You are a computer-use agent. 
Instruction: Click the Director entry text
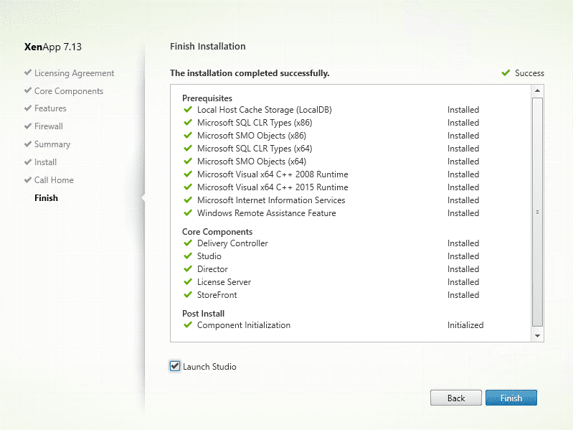[x=212, y=269]
